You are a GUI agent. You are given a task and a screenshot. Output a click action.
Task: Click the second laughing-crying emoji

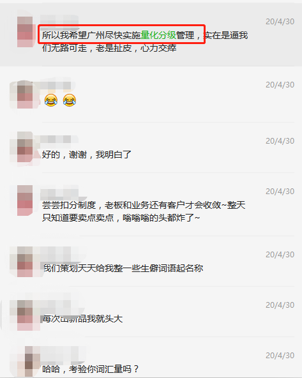tap(70, 100)
